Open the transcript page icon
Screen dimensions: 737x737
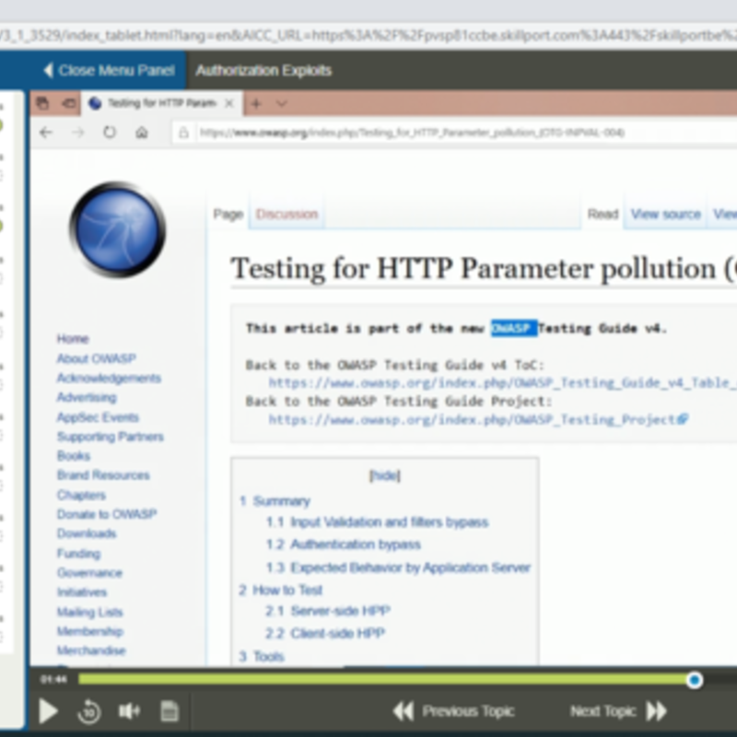click(x=170, y=710)
